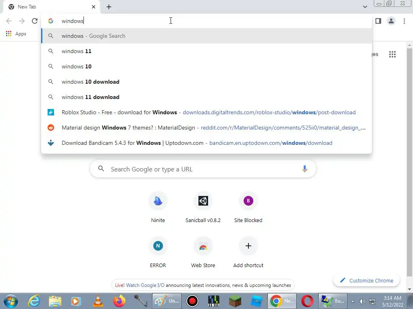The height and width of the screenshot is (309, 413).
Task: Open the Google apps grid icon
Action: pyautogui.click(x=392, y=54)
